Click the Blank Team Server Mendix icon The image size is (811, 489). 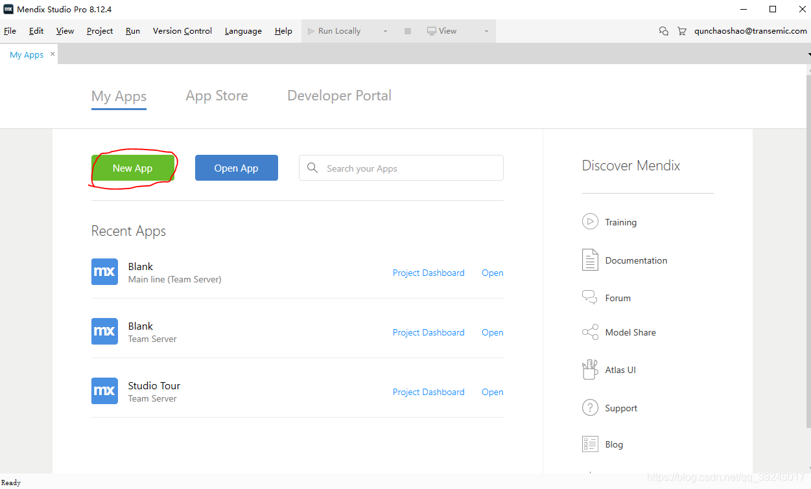coord(104,332)
